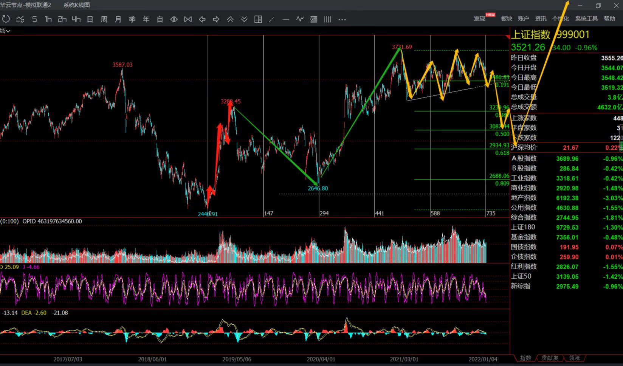Screen dimensions: 623x366
Task: Open the 帮助 menu
Action: (x=609, y=19)
